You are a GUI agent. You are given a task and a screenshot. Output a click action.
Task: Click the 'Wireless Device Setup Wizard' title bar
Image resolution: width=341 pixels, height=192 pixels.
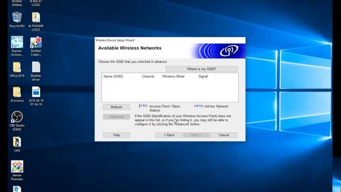pos(170,40)
